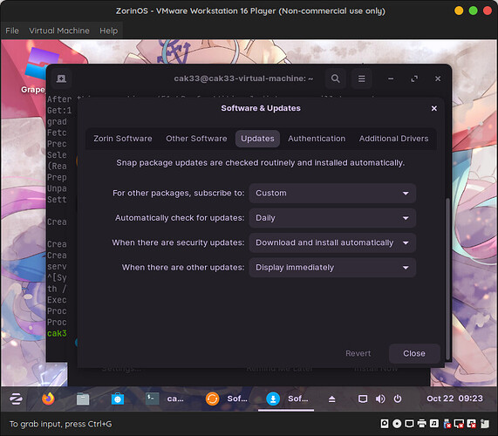The width and height of the screenshot is (498, 436).
Task: Open the terminal hamburger menu
Action: pos(361,78)
